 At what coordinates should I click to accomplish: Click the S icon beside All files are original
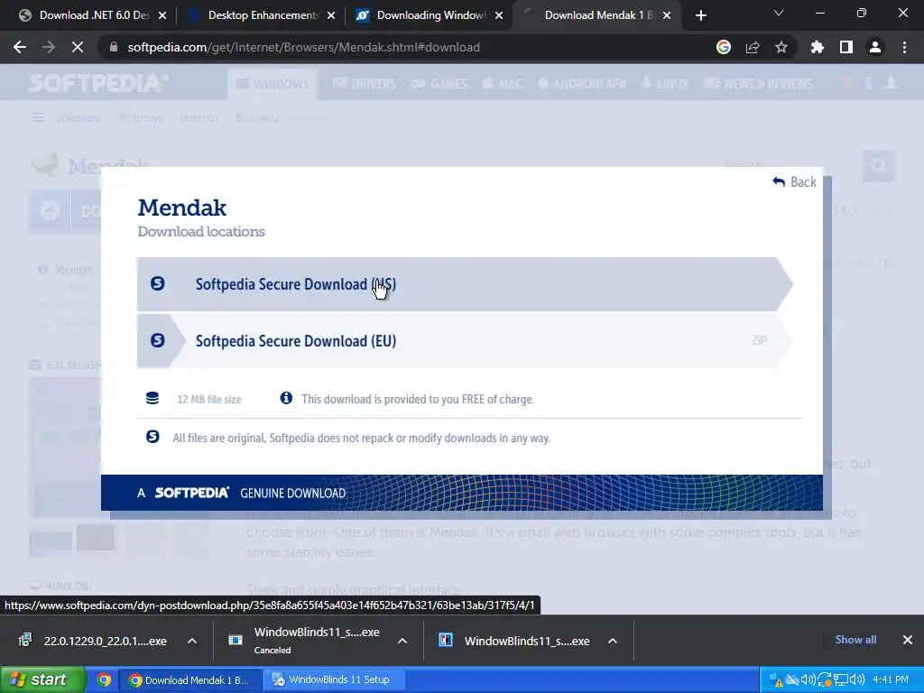(x=152, y=437)
